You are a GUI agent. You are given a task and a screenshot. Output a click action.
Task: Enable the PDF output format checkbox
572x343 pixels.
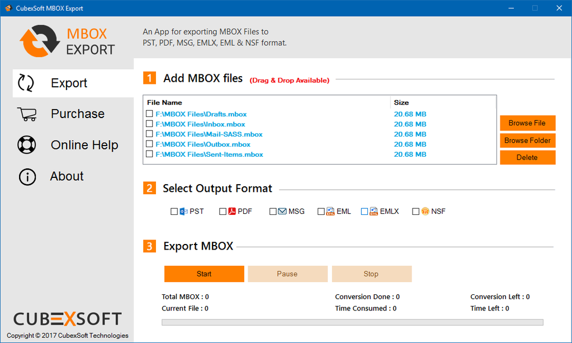pyautogui.click(x=223, y=212)
